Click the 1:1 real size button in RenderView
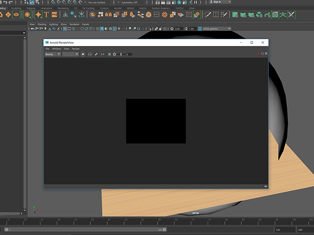314x235 pixels. pyautogui.click(x=103, y=54)
